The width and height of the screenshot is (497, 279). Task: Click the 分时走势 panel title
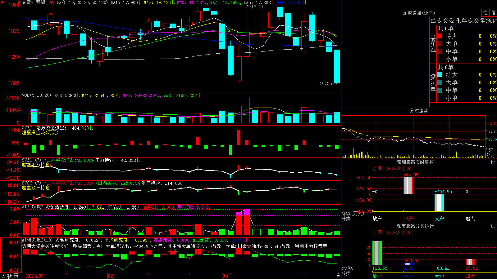[419, 111]
